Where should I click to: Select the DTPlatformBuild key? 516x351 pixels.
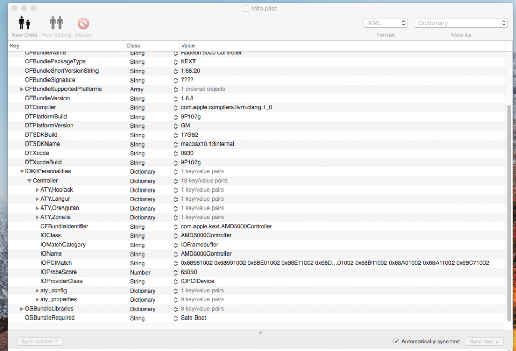pyautogui.click(x=46, y=117)
